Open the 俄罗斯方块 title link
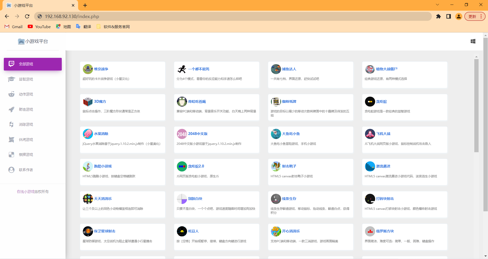The width and height of the screenshot is (488, 259). click(x=385, y=231)
